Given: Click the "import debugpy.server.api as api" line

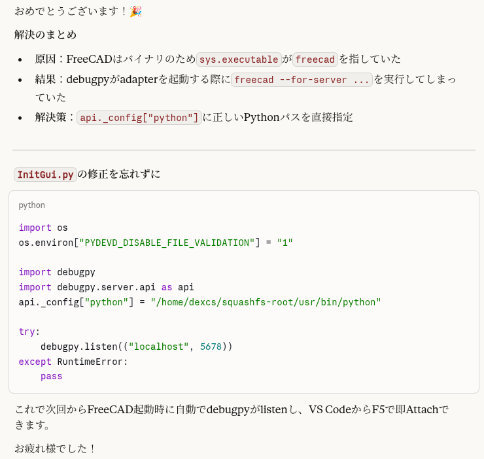Looking at the screenshot, I should (106, 287).
